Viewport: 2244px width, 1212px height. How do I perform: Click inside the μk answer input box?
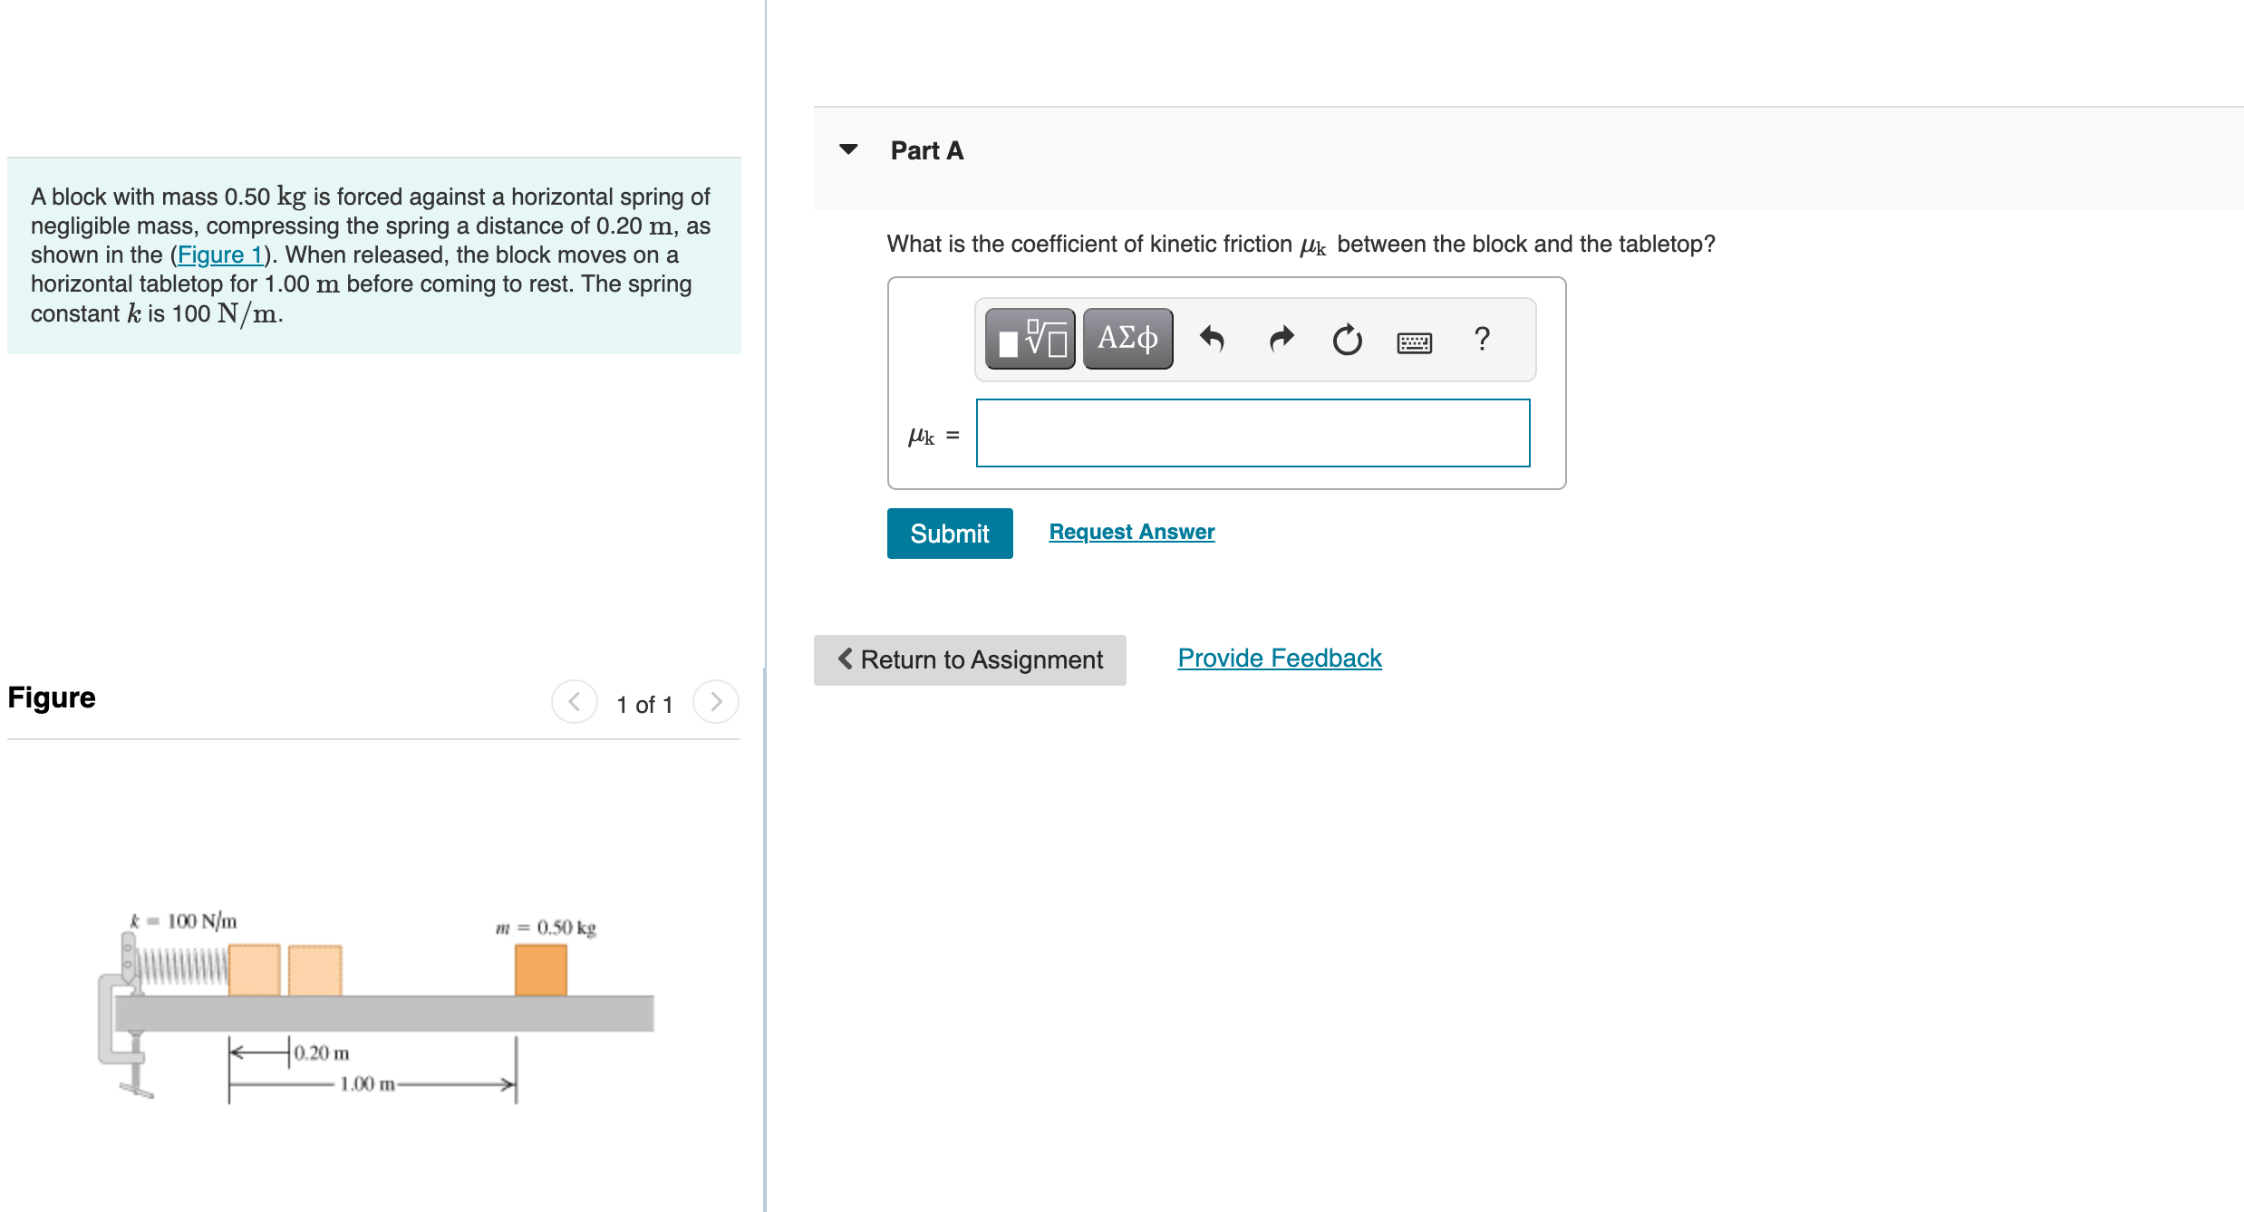click(x=1252, y=433)
